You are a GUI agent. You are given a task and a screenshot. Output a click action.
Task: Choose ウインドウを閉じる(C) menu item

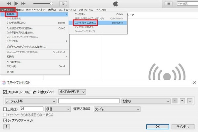34,23
